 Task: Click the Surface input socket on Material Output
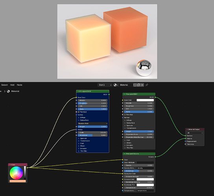point(185,136)
